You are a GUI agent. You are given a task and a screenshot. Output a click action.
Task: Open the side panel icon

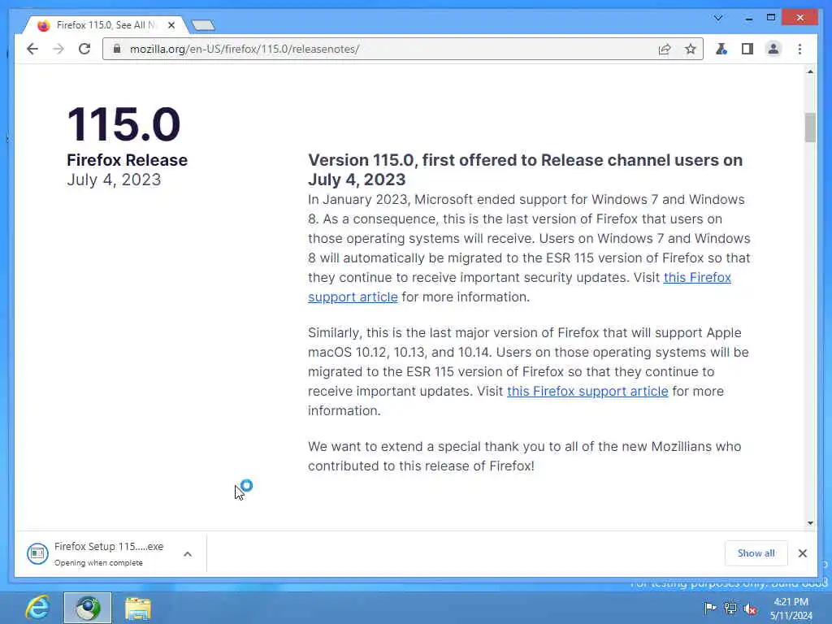coord(747,50)
